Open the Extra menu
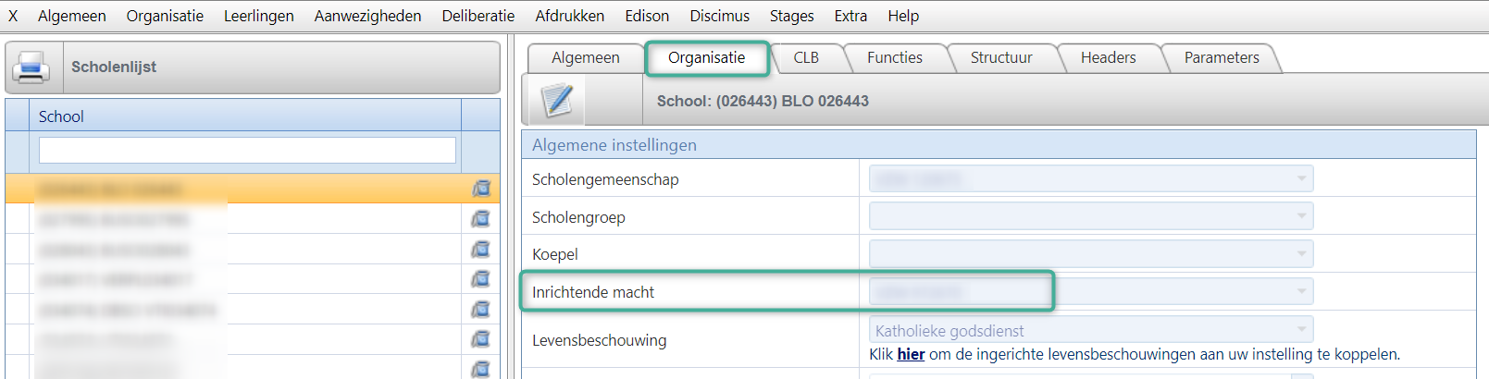Image resolution: width=1489 pixels, height=379 pixels. 850,16
